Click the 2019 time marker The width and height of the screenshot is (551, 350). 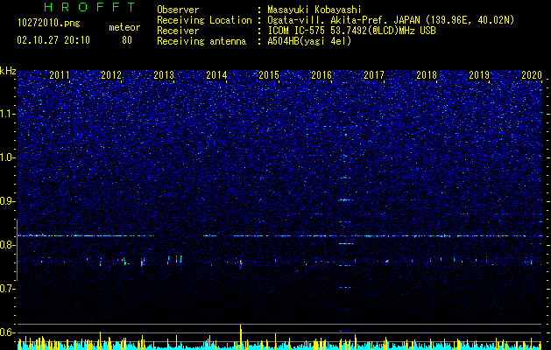(479, 75)
